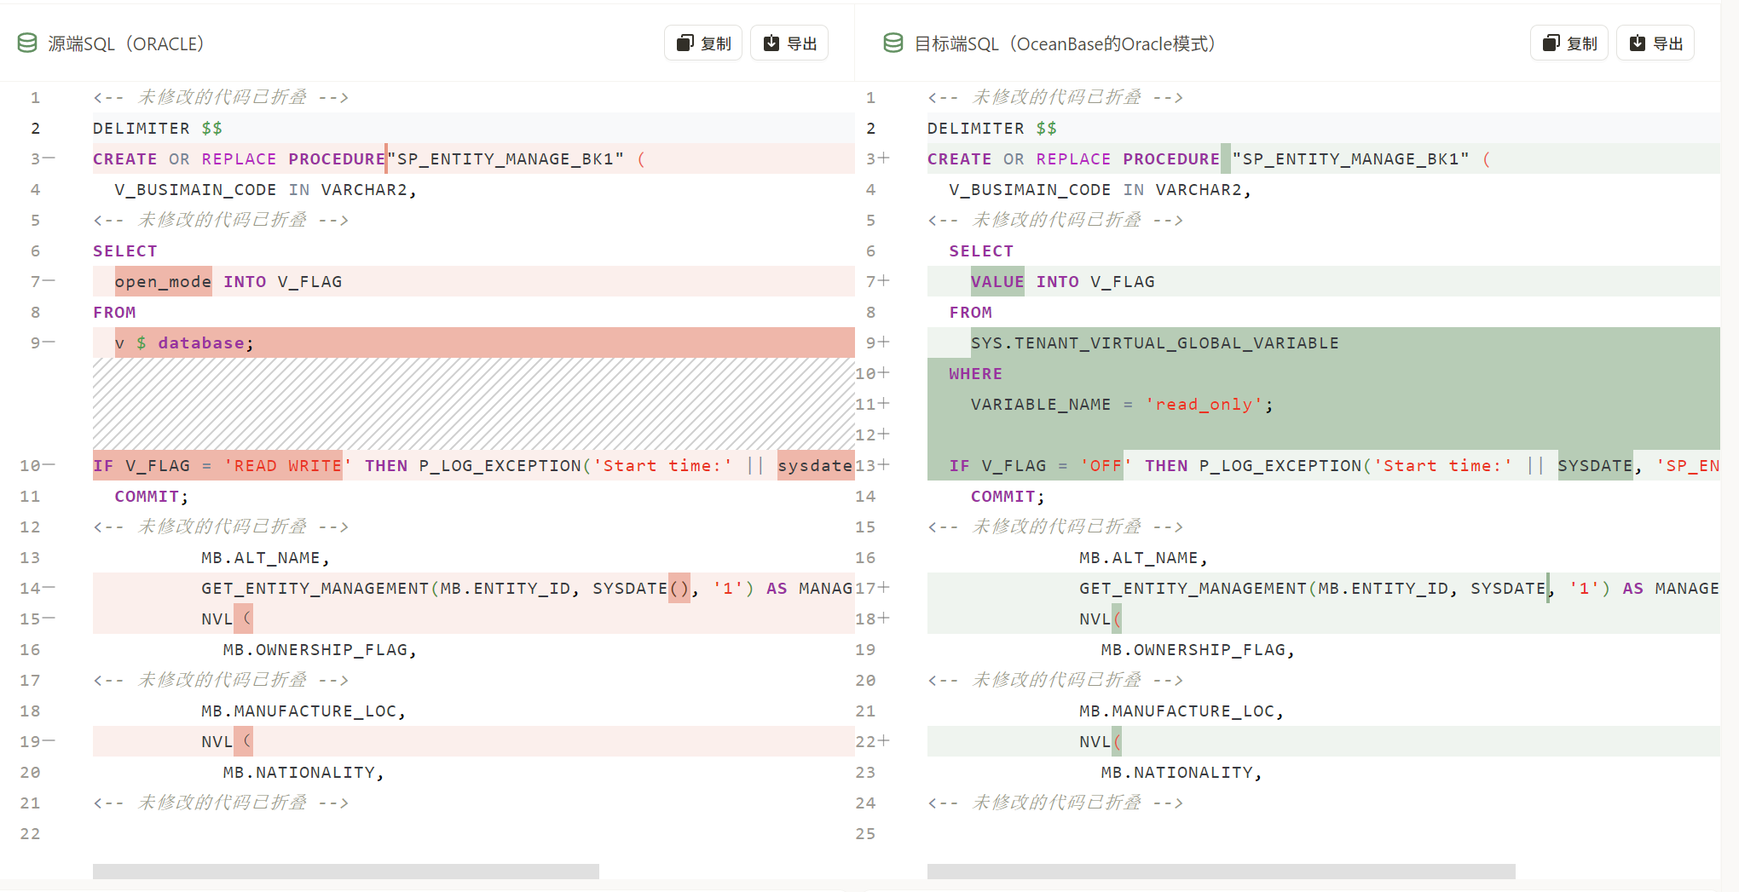The image size is (1739, 892).
Task: Expand the collapsed code at target line 20
Action: [x=1055, y=680]
